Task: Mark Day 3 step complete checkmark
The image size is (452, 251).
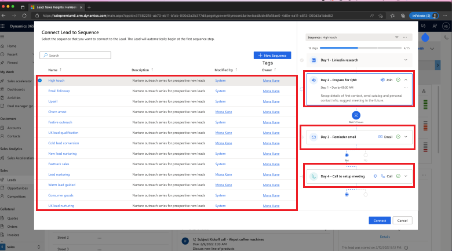Action: (x=398, y=137)
